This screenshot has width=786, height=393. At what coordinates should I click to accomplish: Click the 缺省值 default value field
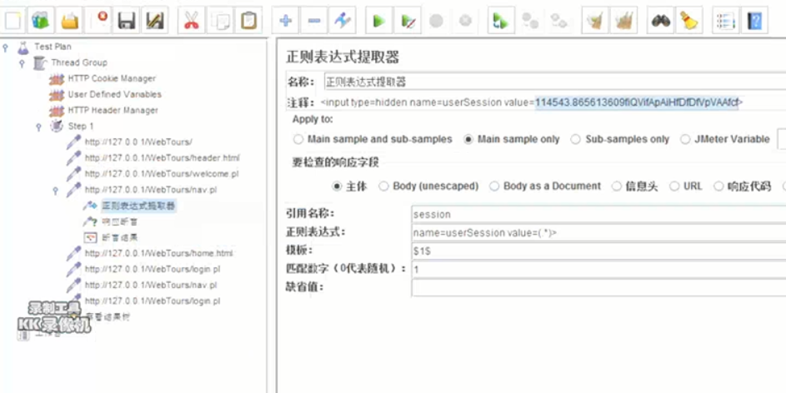598,288
